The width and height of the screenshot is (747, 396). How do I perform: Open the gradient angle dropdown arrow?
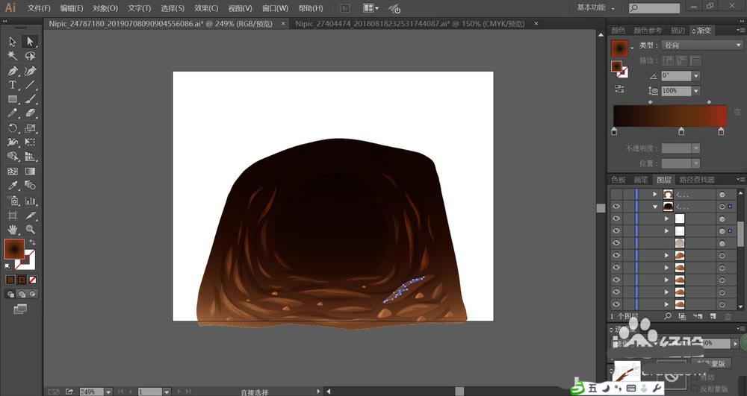(696, 75)
